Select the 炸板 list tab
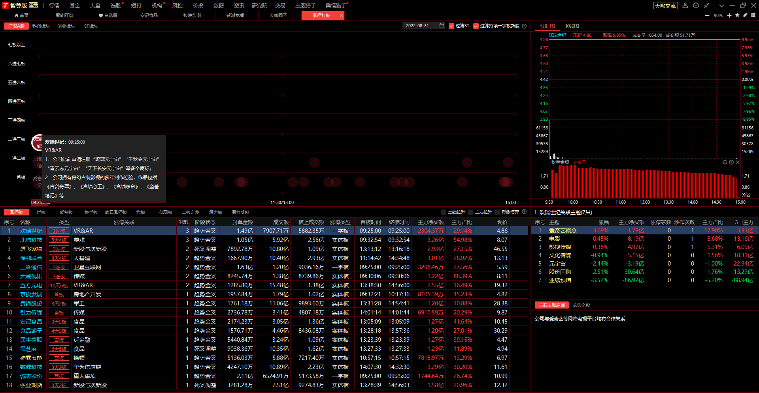This screenshot has height=393, width=759. (x=141, y=212)
